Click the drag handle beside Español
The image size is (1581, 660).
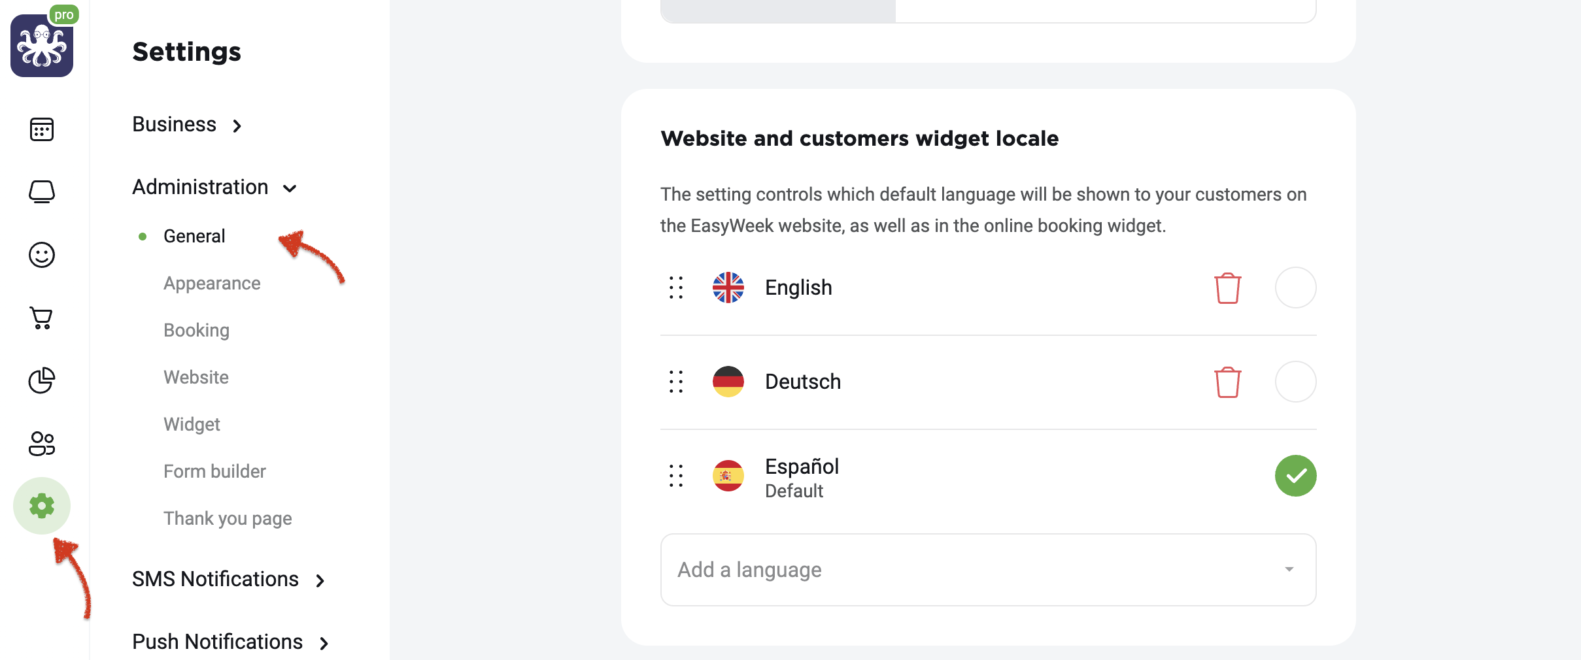pyautogui.click(x=676, y=476)
